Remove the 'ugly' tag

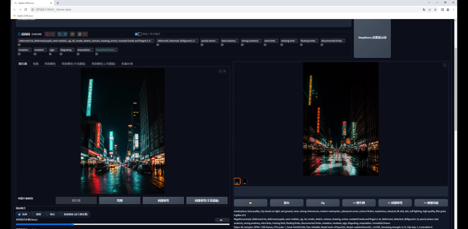[56, 50]
